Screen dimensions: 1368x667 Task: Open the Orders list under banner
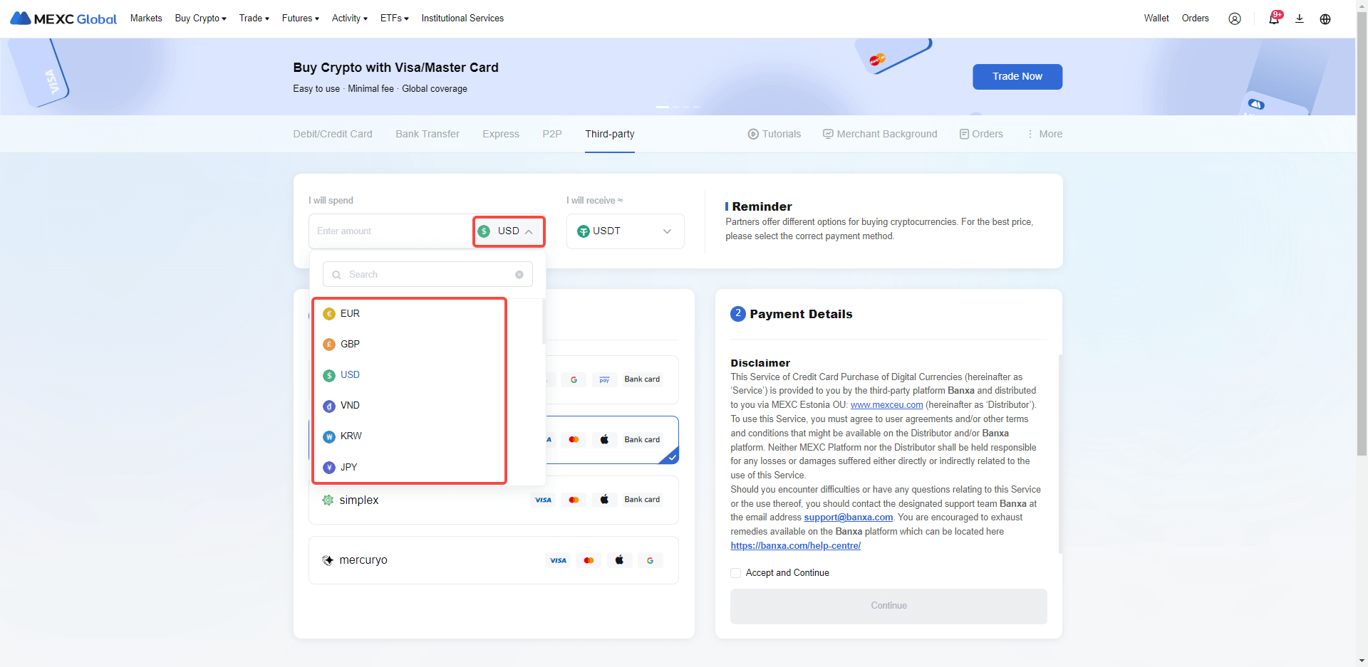pyautogui.click(x=981, y=134)
